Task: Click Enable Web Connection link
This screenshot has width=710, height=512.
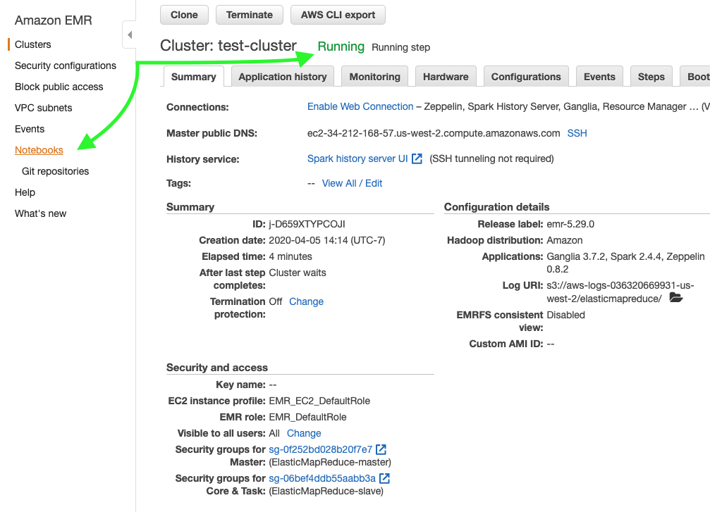Action: [360, 106]
